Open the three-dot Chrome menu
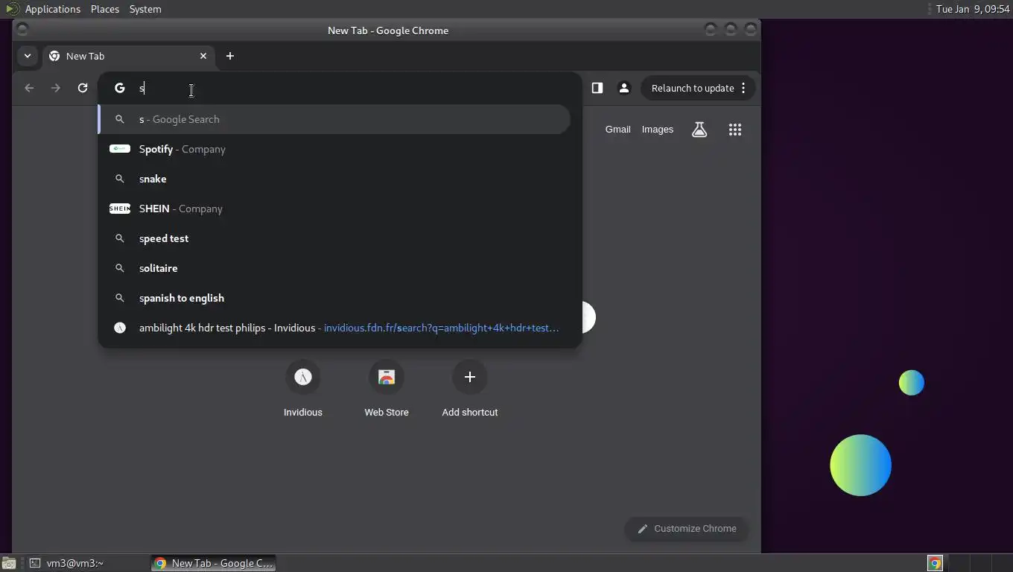The width and height of the screenshot is (1013, 572). pyautogui.click(x=743, y=88)
